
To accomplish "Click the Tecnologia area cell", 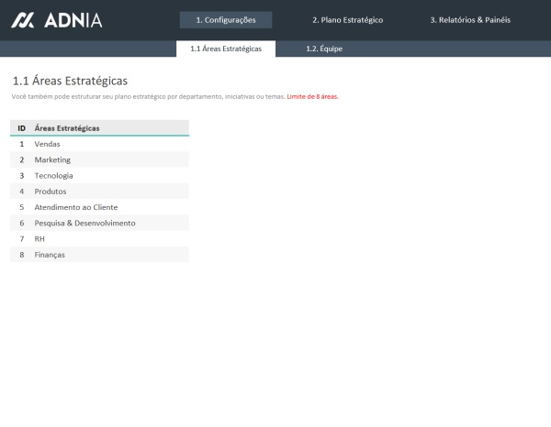I will [x=53, y=175].
